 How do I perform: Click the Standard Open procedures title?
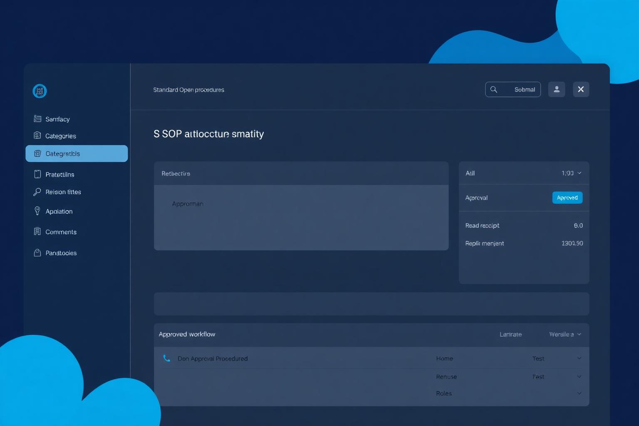[x=188, y=90]
